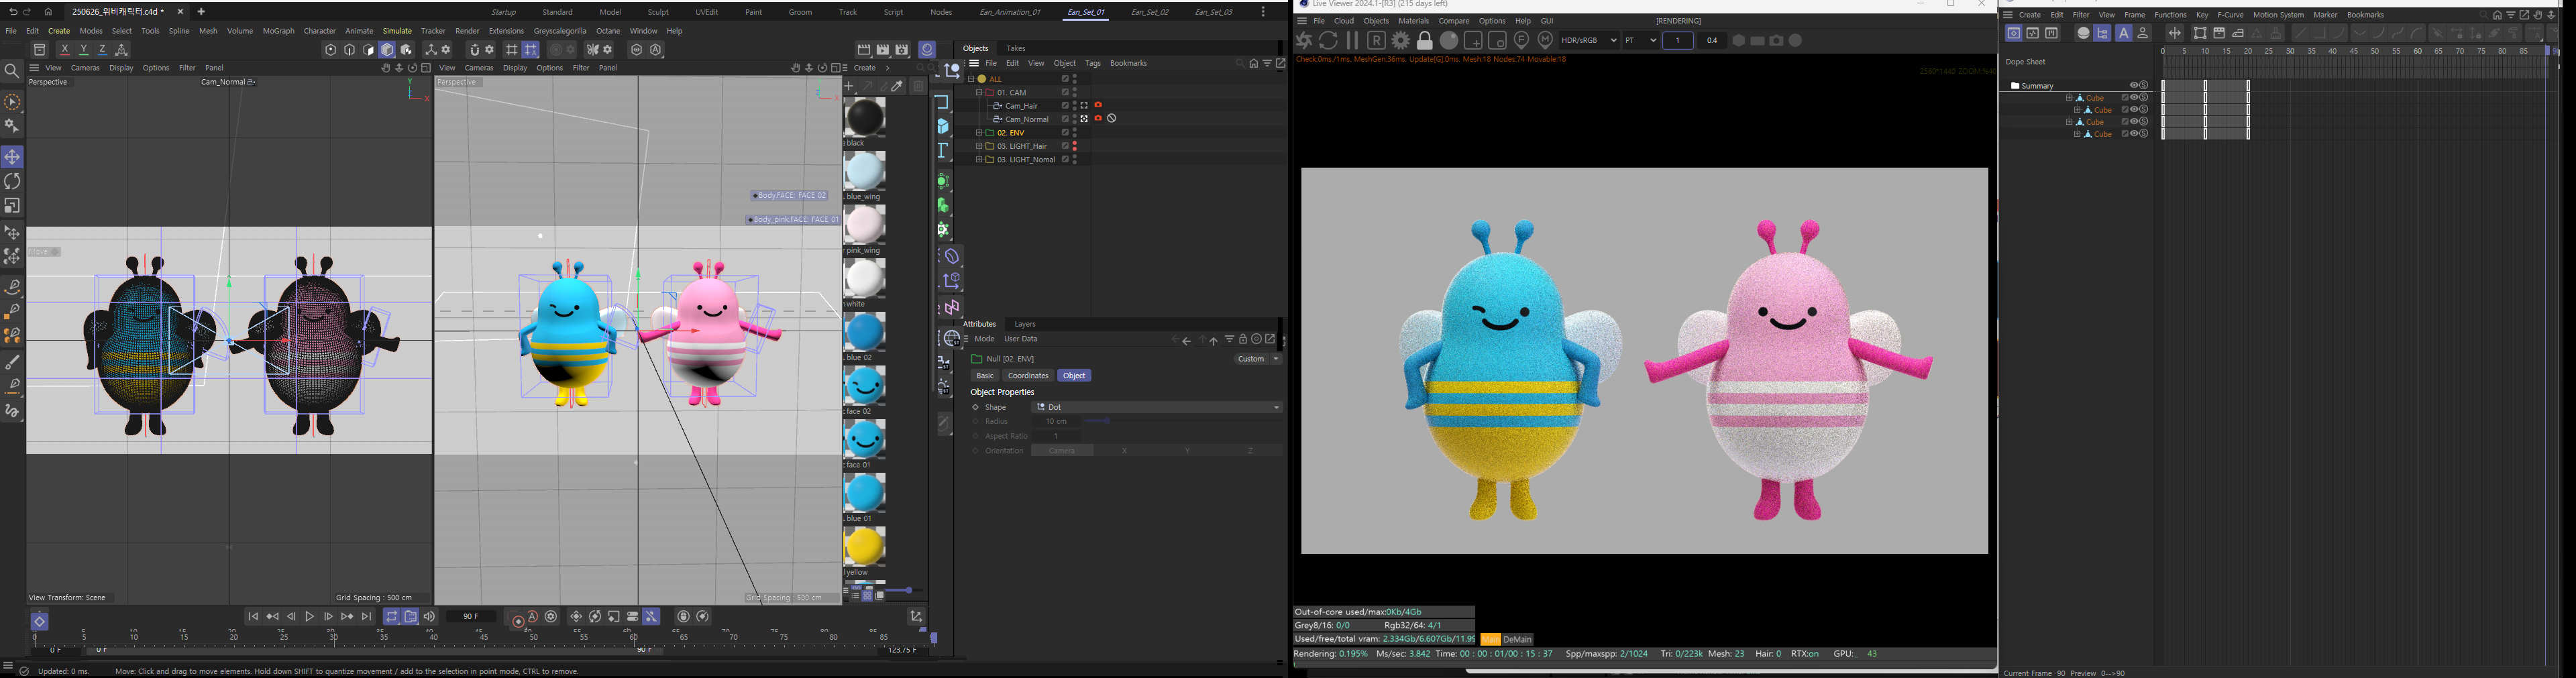The image size is (2576, 678).
Task: Jump to the end of the animation
Action: pos(367,617)
